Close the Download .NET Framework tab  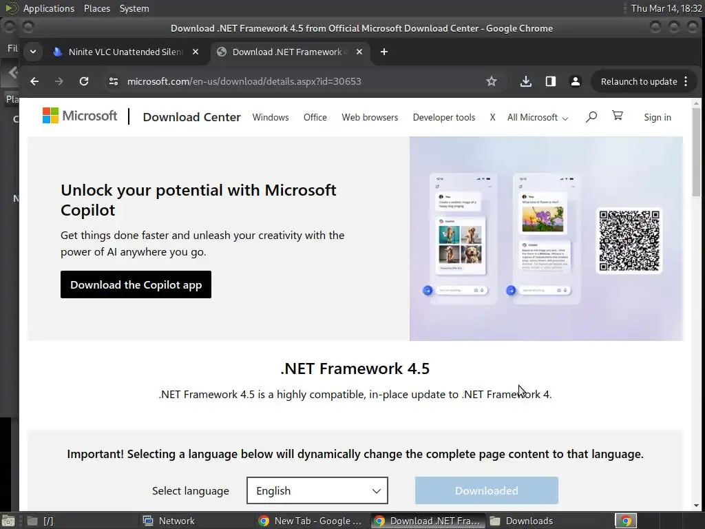359,52
